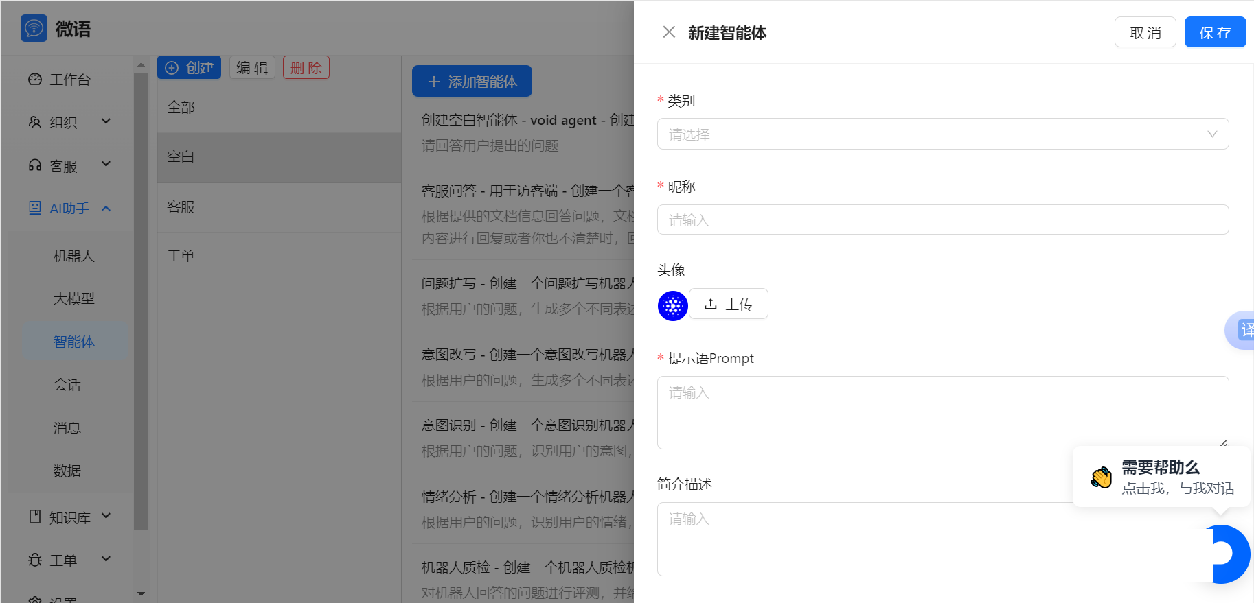Image resolution: width=1254 pixels, height=603 pixels.
Task: Expand the 知识库 menu chevron
Action: click(x=106, y=516)
